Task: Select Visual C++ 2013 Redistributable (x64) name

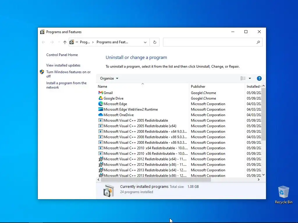Action: [145, 170]
